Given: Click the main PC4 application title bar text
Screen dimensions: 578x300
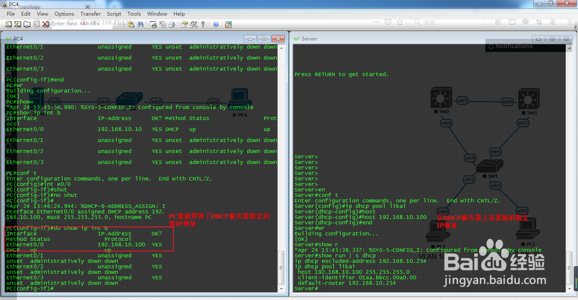Looking at the screenshot, I should tap(14, 4).
